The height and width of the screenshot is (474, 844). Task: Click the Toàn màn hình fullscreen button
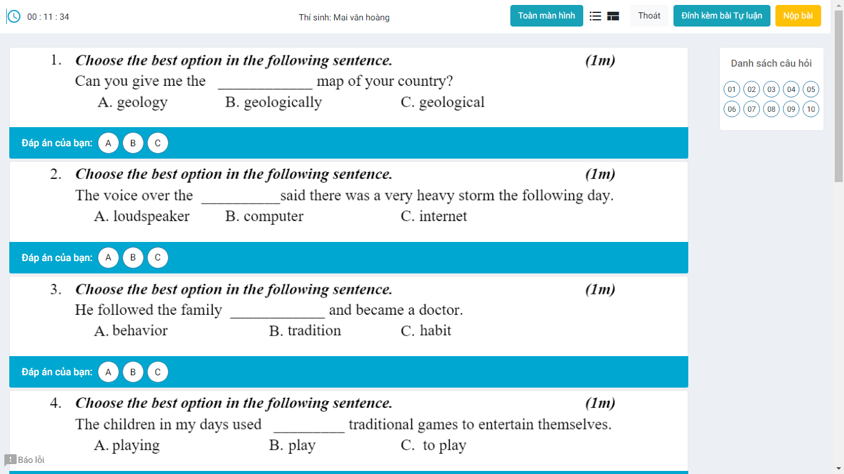546,16
